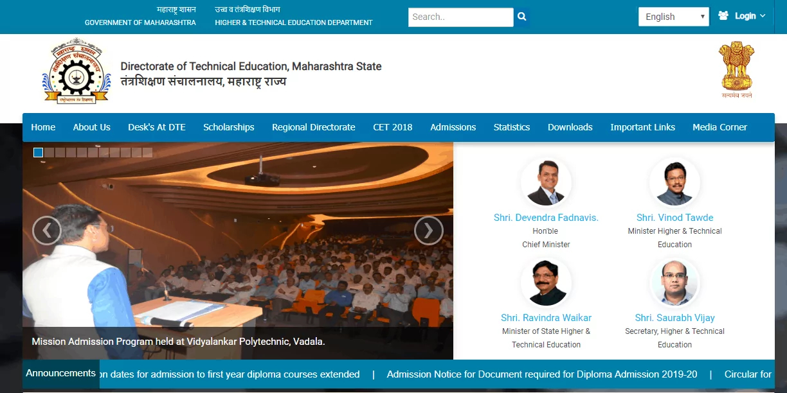Open the Scholarships menu
This screenshot has height=393, width=787.
coord(228,127)
